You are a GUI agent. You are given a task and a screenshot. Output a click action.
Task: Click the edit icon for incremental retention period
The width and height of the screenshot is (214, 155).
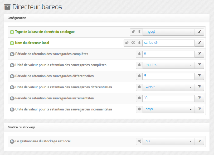tap(199, 98)
